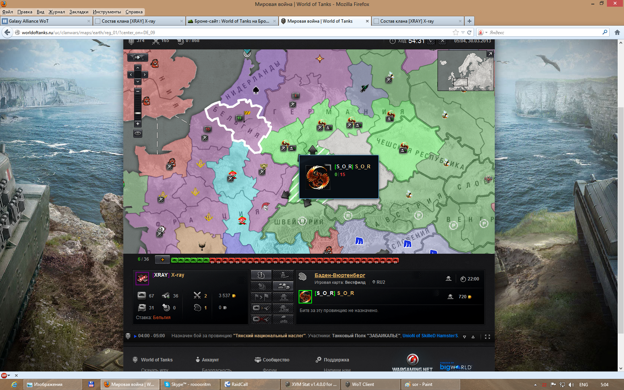The width and height of the screenshot is (624, 390).
Task: Click S_O_R clan emblem in province panel
Action: 305,297
